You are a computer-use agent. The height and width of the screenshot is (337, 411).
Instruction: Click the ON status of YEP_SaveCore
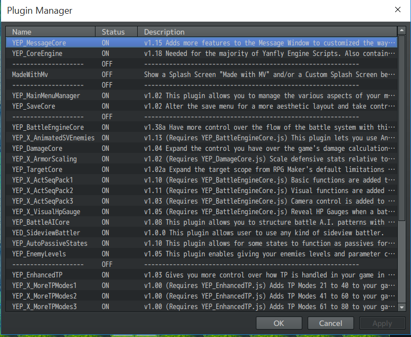click(106, 106)
